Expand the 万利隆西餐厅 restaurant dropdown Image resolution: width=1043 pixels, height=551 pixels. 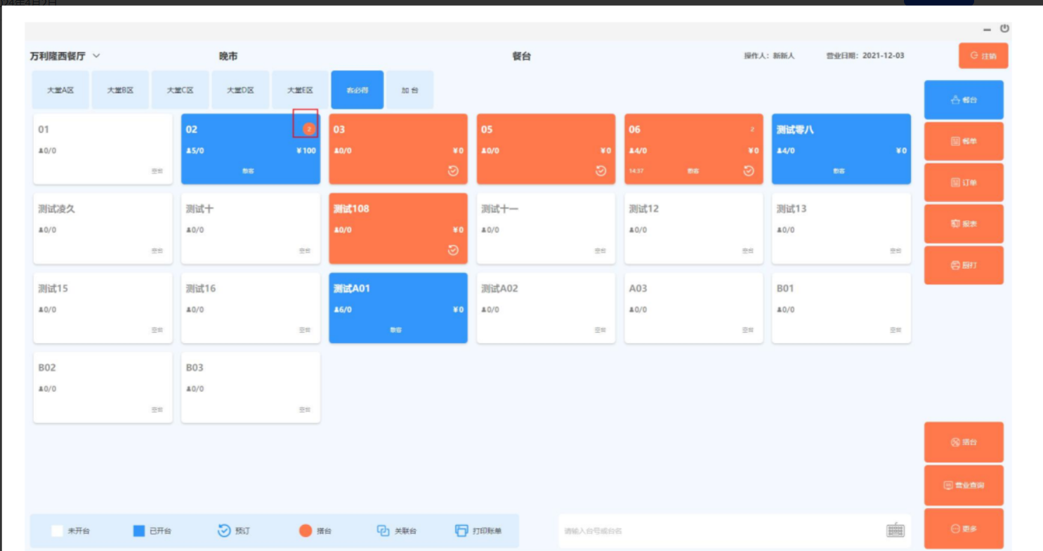click(96, 56)
